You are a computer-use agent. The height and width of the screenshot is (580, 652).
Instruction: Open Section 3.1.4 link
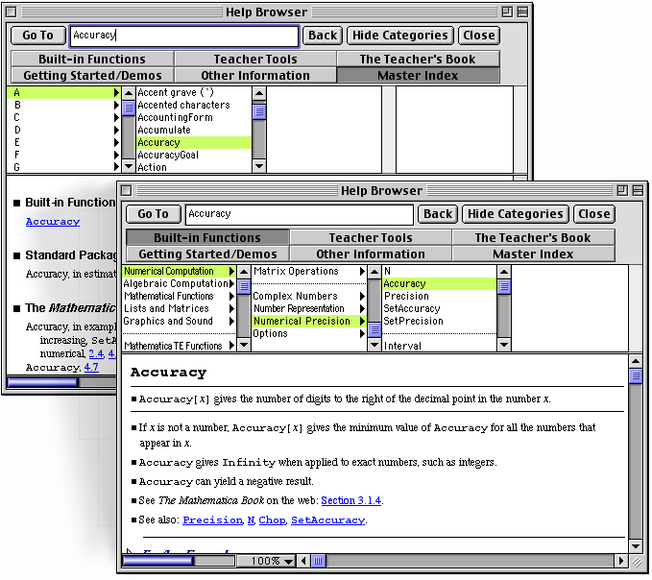350,500
